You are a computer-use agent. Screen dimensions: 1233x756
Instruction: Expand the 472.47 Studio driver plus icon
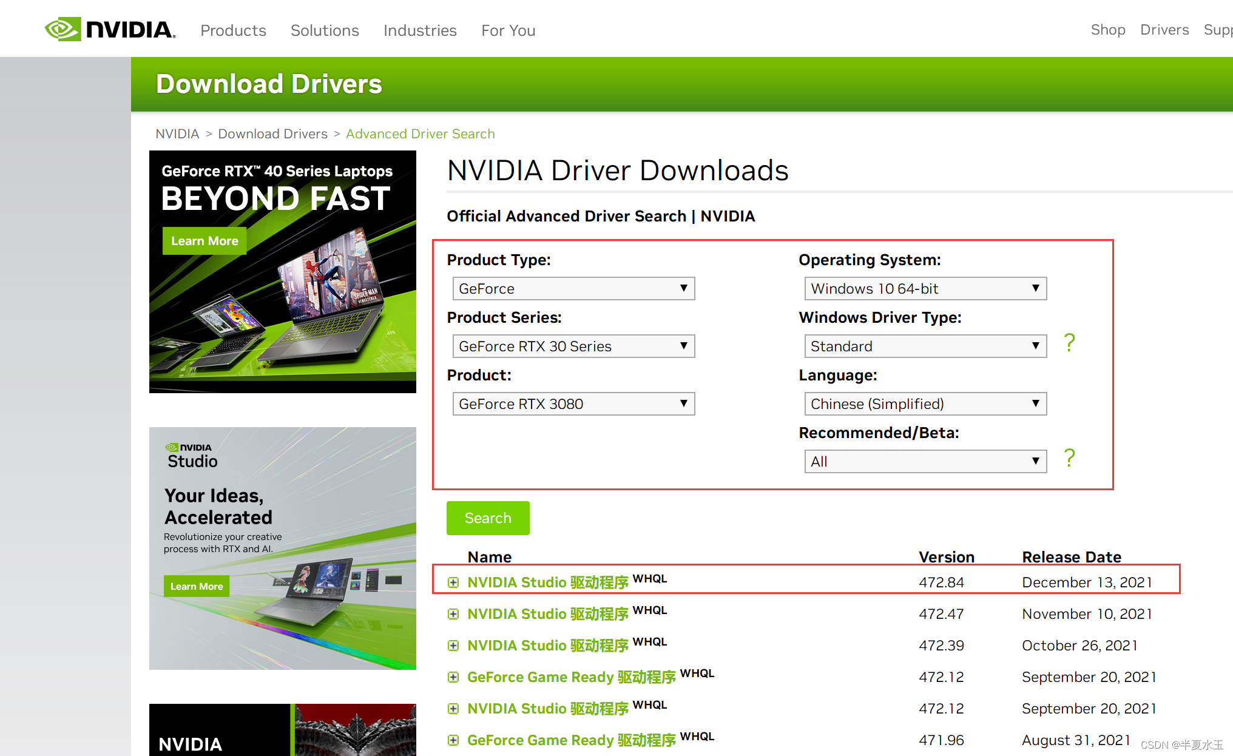(453, 614)
